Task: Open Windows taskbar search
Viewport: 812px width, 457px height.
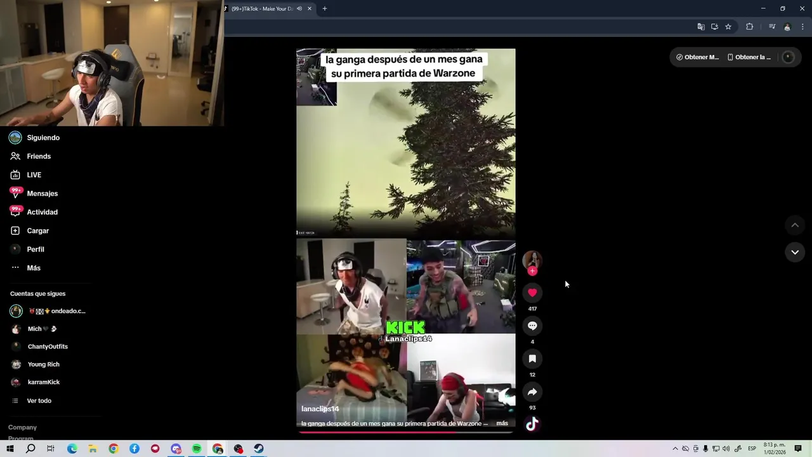Action: click(30, 449)
